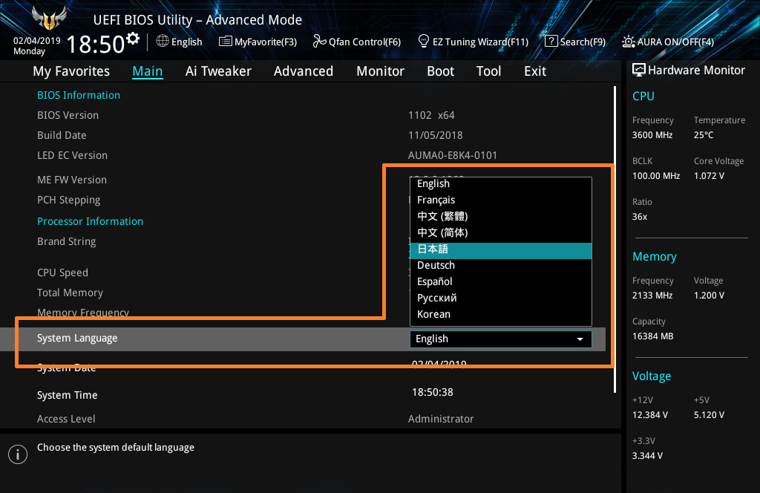The image size is (760, 493).
Task: Toggle AURA ON/OFF(F4)
Action: pyautogui.click(x=675, y=42)
